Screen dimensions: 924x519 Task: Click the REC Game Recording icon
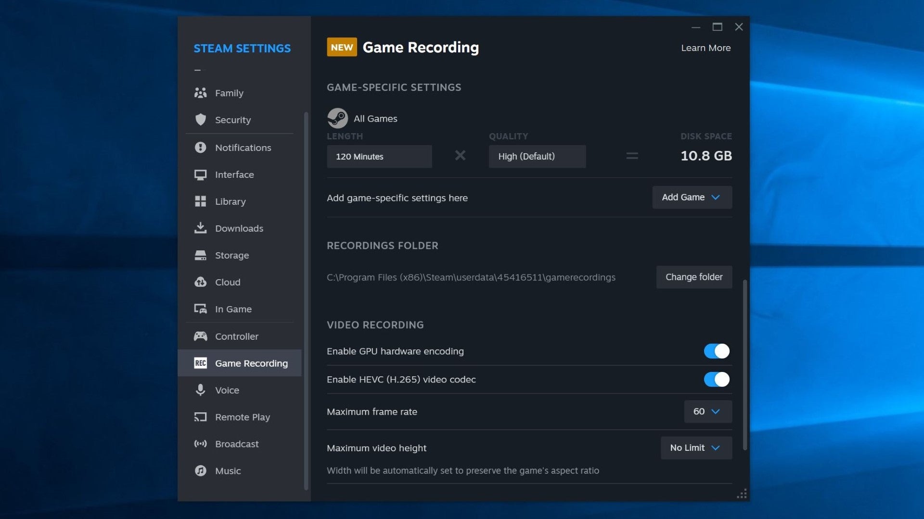pyautogui.click(x=201, y=363)
